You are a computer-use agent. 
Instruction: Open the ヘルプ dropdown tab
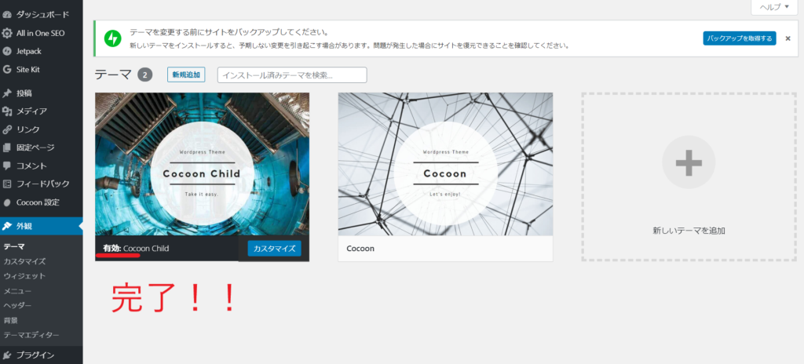point(775,6)
